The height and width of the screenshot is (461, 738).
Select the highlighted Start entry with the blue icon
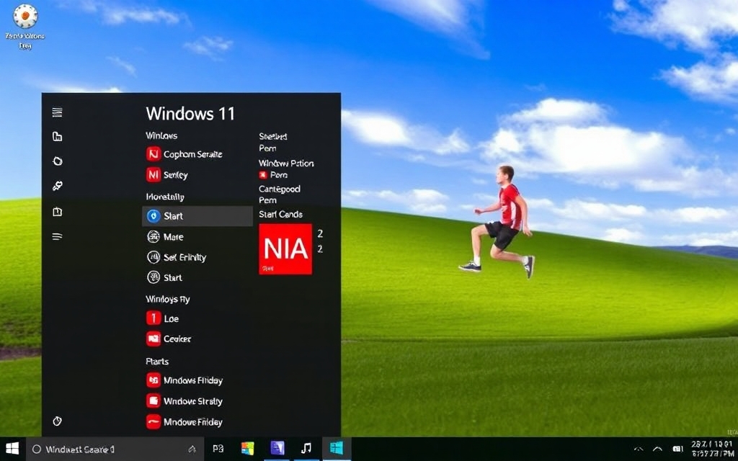click(x=197, y=216)
